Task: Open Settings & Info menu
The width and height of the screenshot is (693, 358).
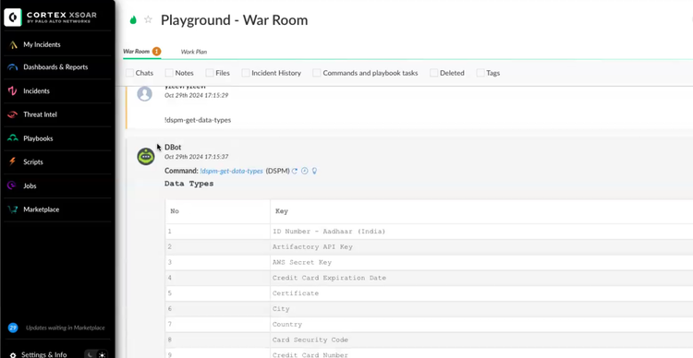Action: (44, 354)
